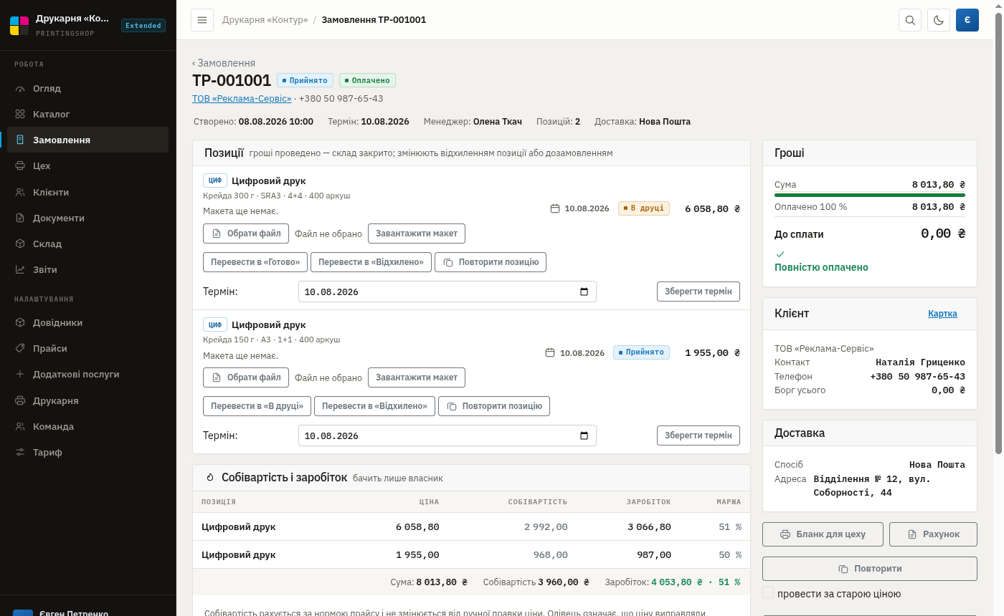Screen dimensions: 1004x616
Task: Open user avatar button «Є»
Action: pos(967,20)
